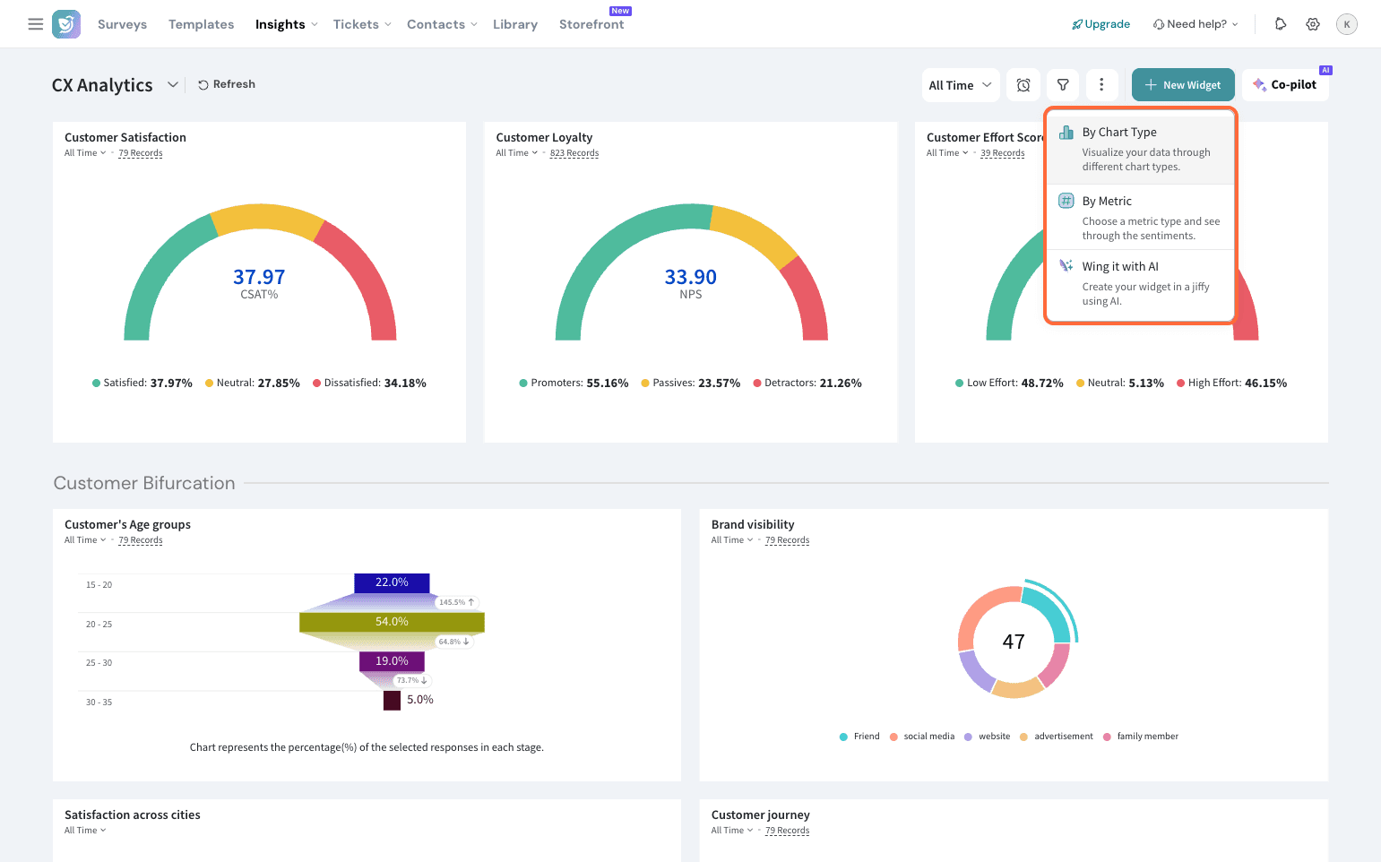Expand the CX Analytics dashboard dropdown
1381x862 pixels.
173,85
